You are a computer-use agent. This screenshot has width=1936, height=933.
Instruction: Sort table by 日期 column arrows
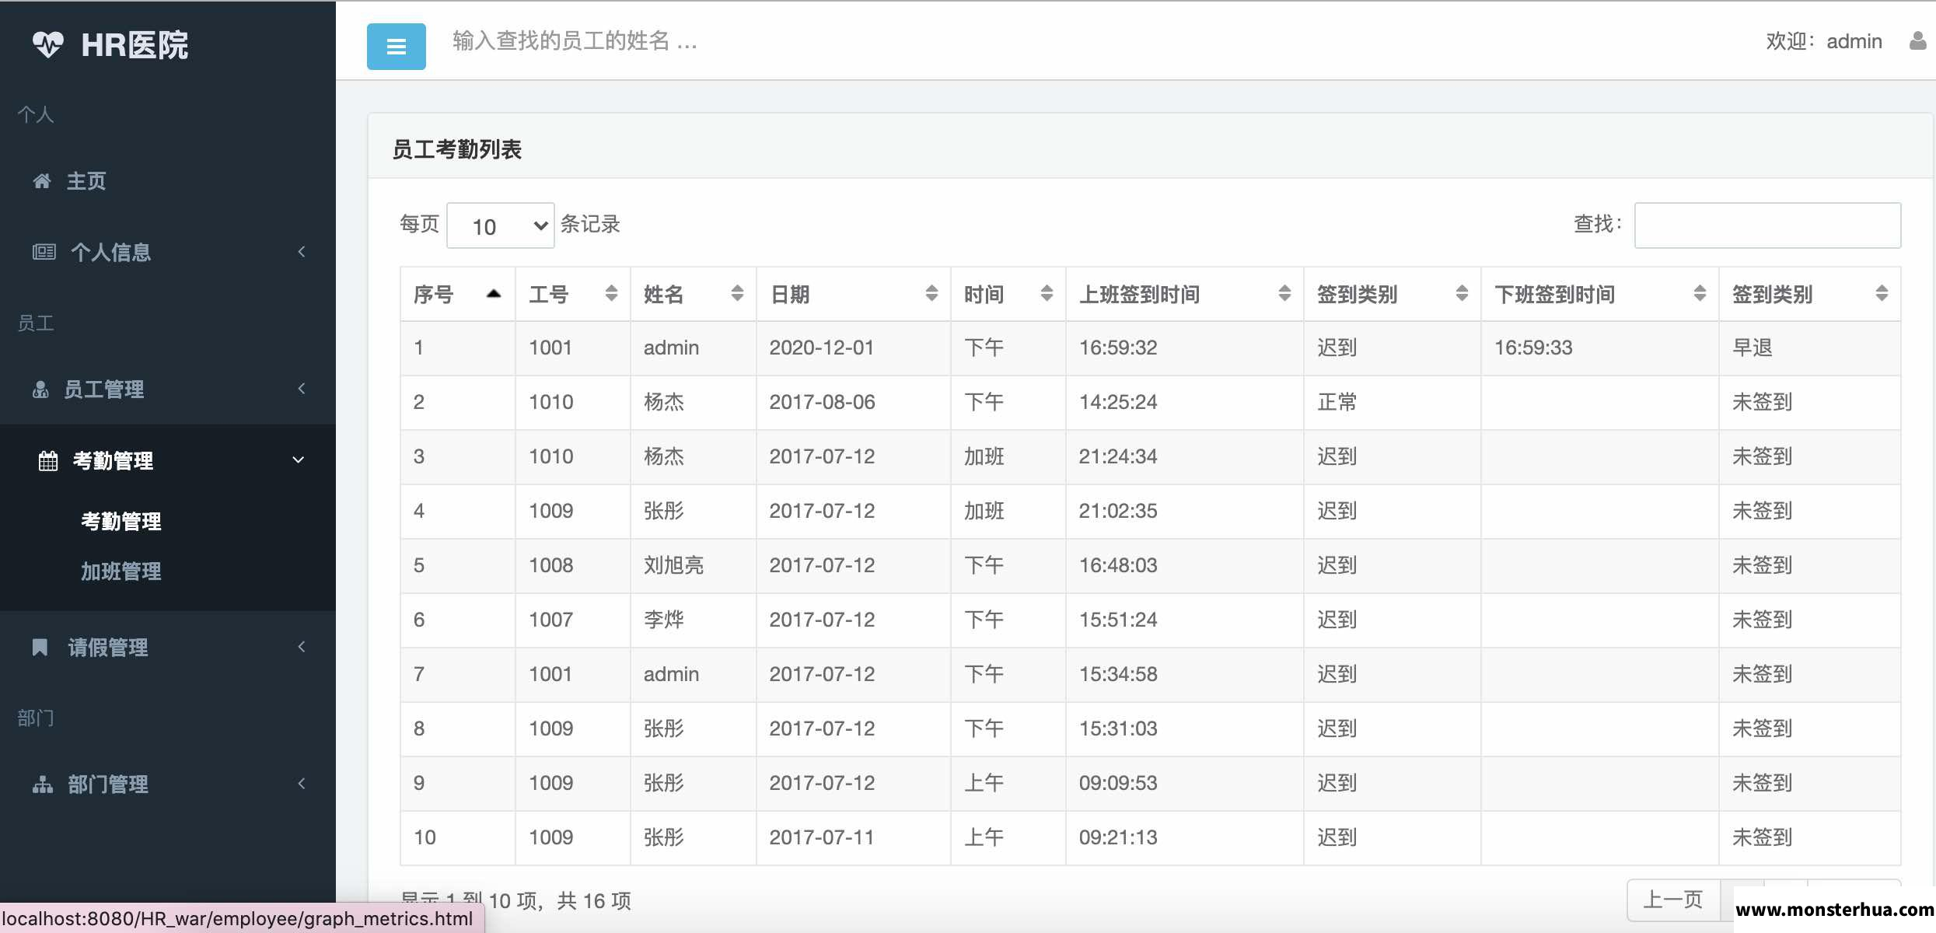pyautogui.click(x=931, y=293)
